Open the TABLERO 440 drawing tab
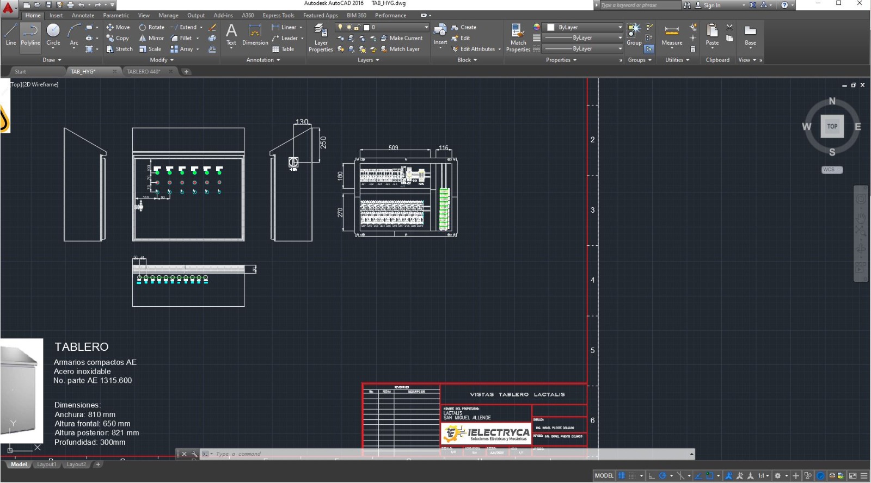Viewport: 871px width, 483px height. 143,71
